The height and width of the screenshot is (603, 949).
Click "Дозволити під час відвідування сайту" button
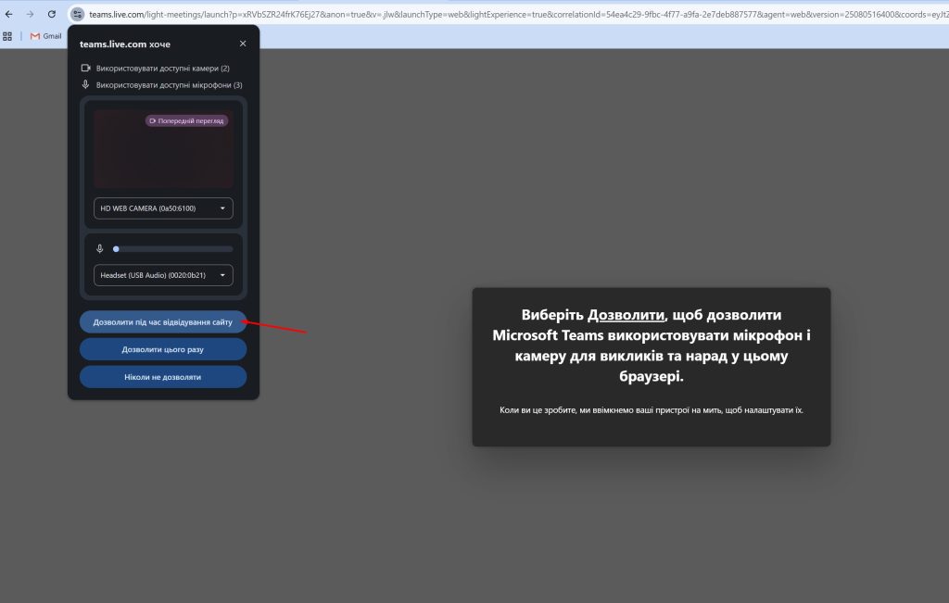tap(163, 322)
